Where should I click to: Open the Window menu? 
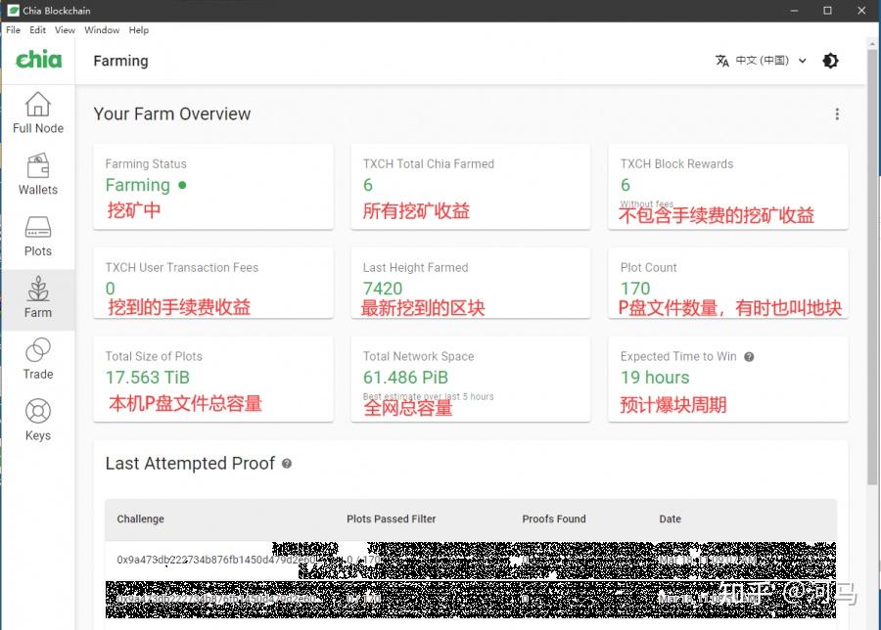click(x=102, y=29)
